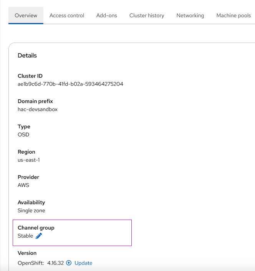Open the Access control tab

67,15
